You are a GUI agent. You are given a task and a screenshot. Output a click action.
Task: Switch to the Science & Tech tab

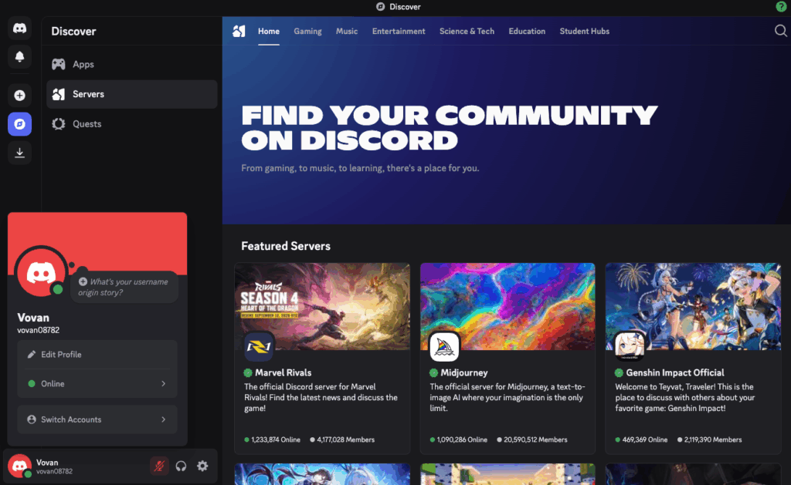click(467, 31)
